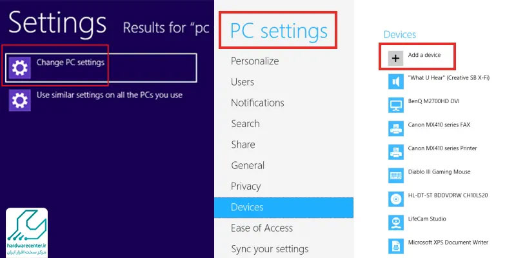Select the highlighted Devices category
Viewport: 516px width, 258px height.
284,207
